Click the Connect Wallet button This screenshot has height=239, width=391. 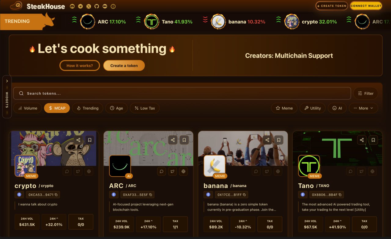click(x=366, y=6)
